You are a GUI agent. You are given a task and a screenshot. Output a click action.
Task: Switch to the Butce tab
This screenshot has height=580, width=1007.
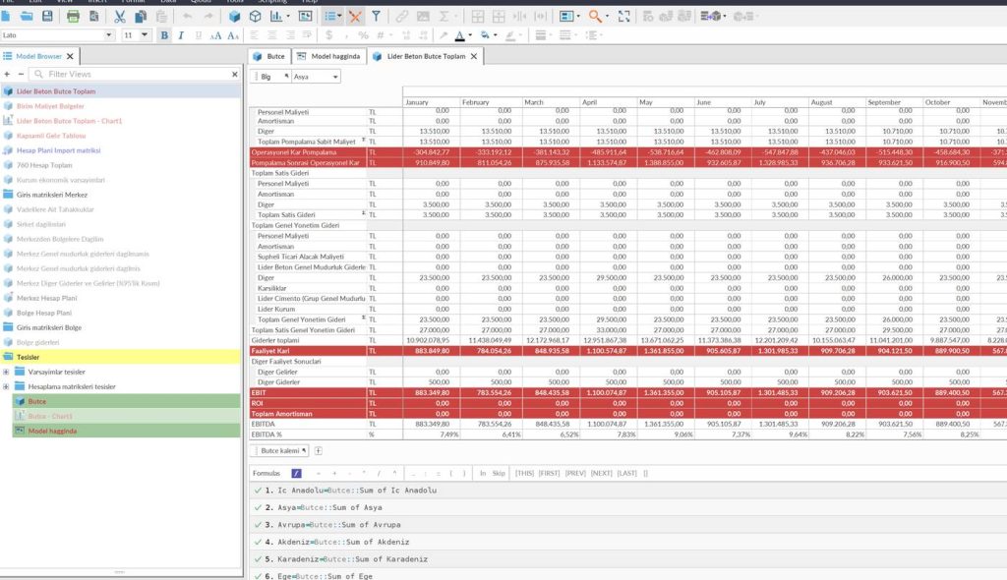pyautogui.click(x=269, y=56)
